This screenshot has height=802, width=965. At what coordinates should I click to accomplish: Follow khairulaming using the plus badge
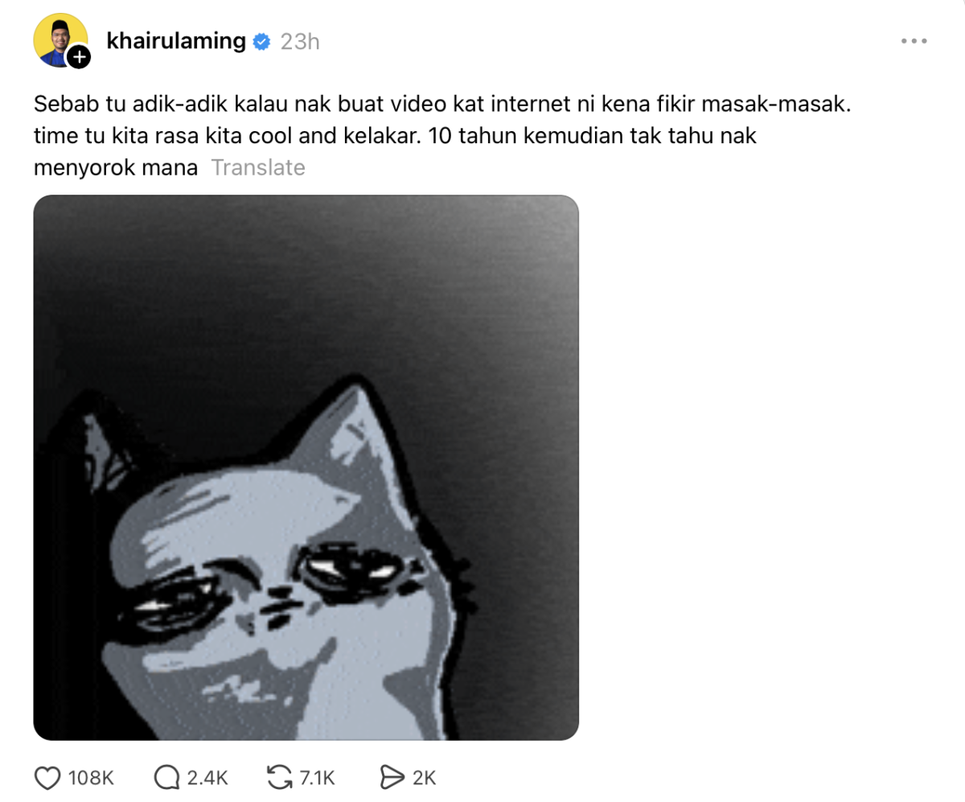[x=79, y=57]
